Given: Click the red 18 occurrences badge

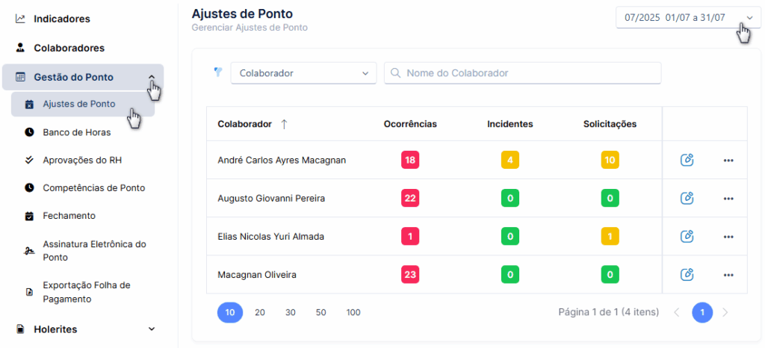Looking at the screenshot, I should click(410, 160).
